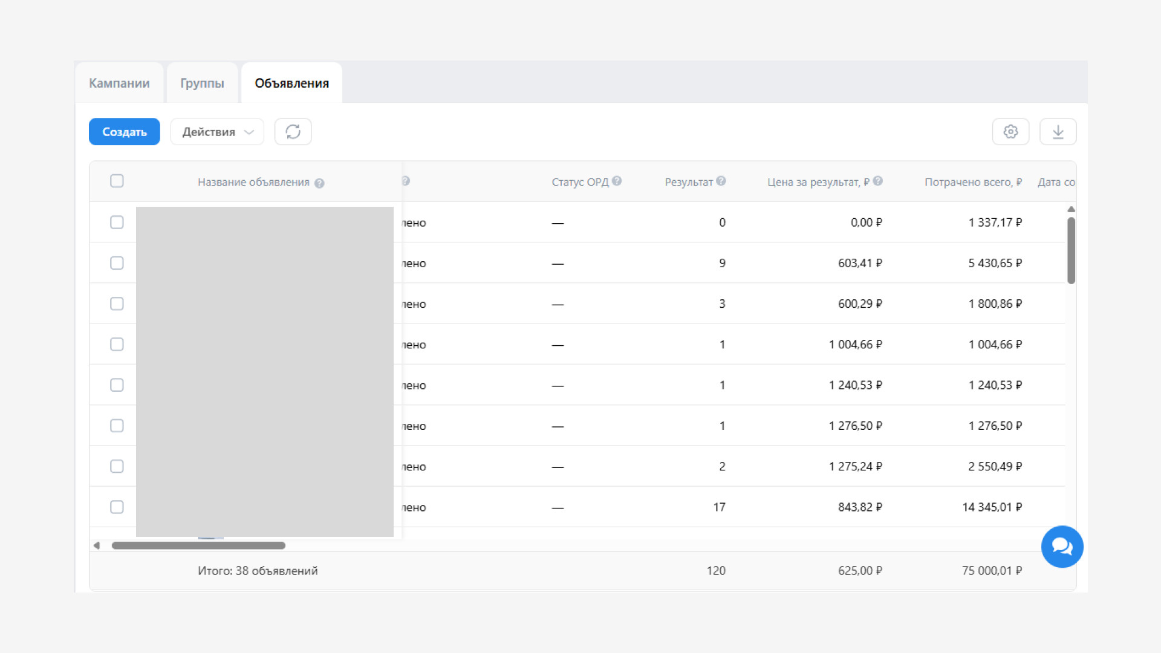Click the vertical scrollbar thumb
Screen dimensions: 1161x653
pyautogui.click(x=1071, y=250)
